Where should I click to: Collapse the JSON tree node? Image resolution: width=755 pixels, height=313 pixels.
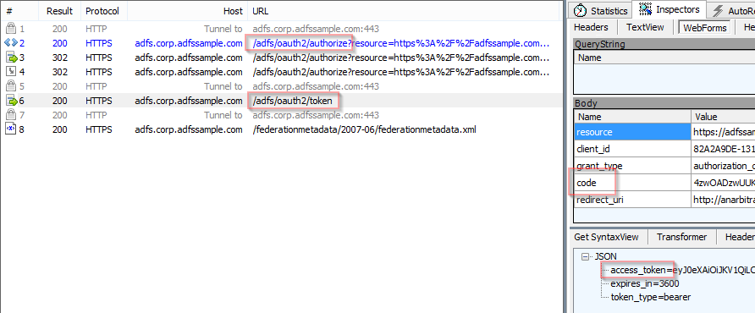pos(585,257)
